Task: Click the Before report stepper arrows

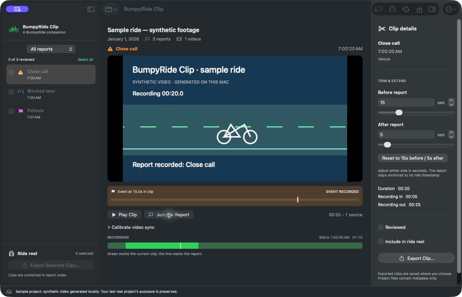Action: (x=451, y=102)
